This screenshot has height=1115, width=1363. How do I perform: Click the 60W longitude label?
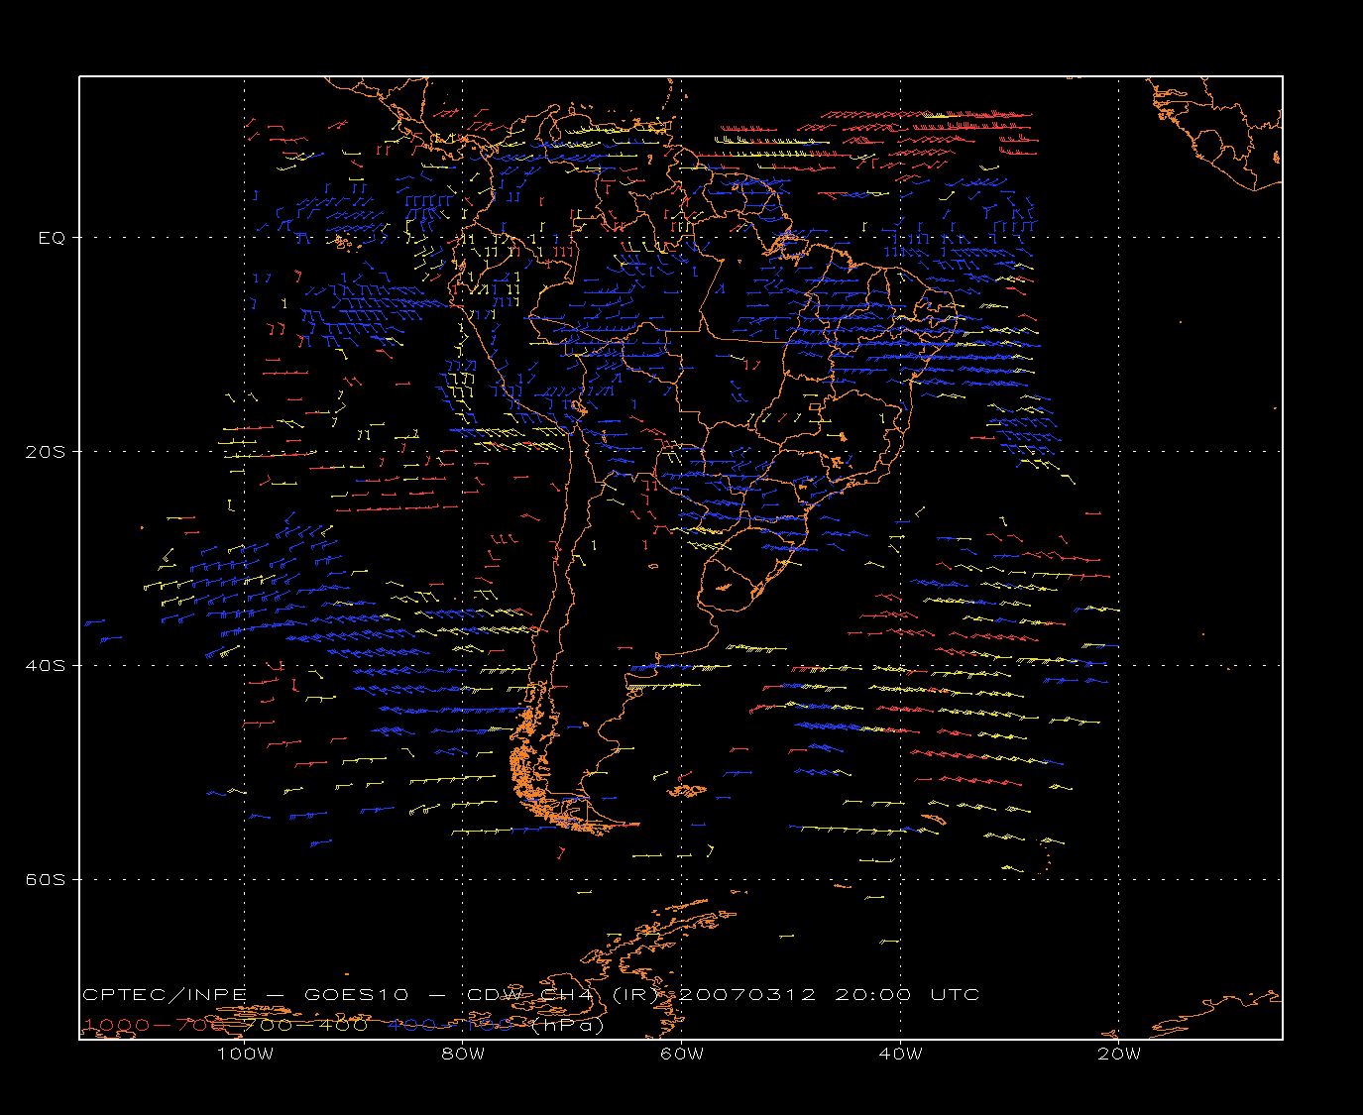click(x=682, y=1054)
